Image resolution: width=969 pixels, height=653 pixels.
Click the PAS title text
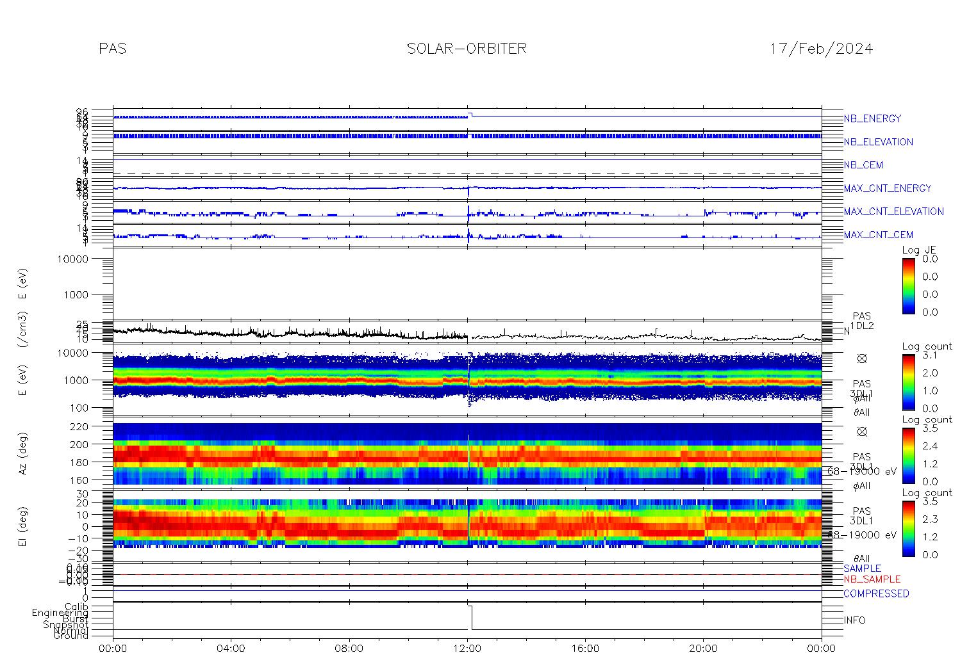113,49
